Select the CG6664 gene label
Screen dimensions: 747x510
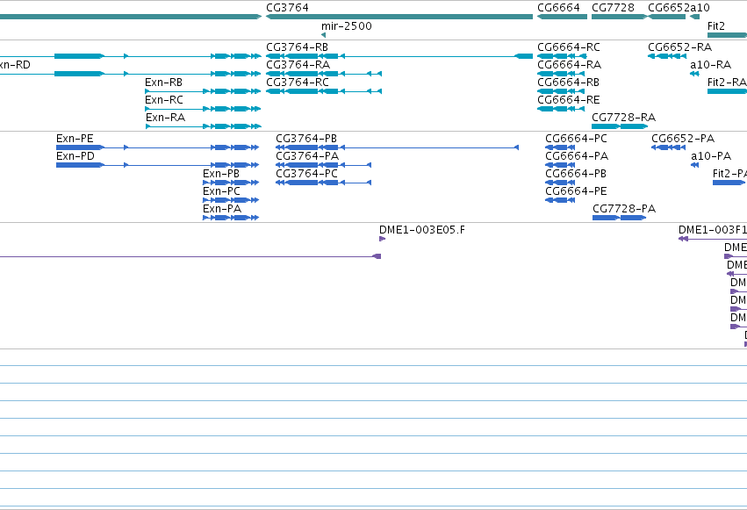pos(558,8)
